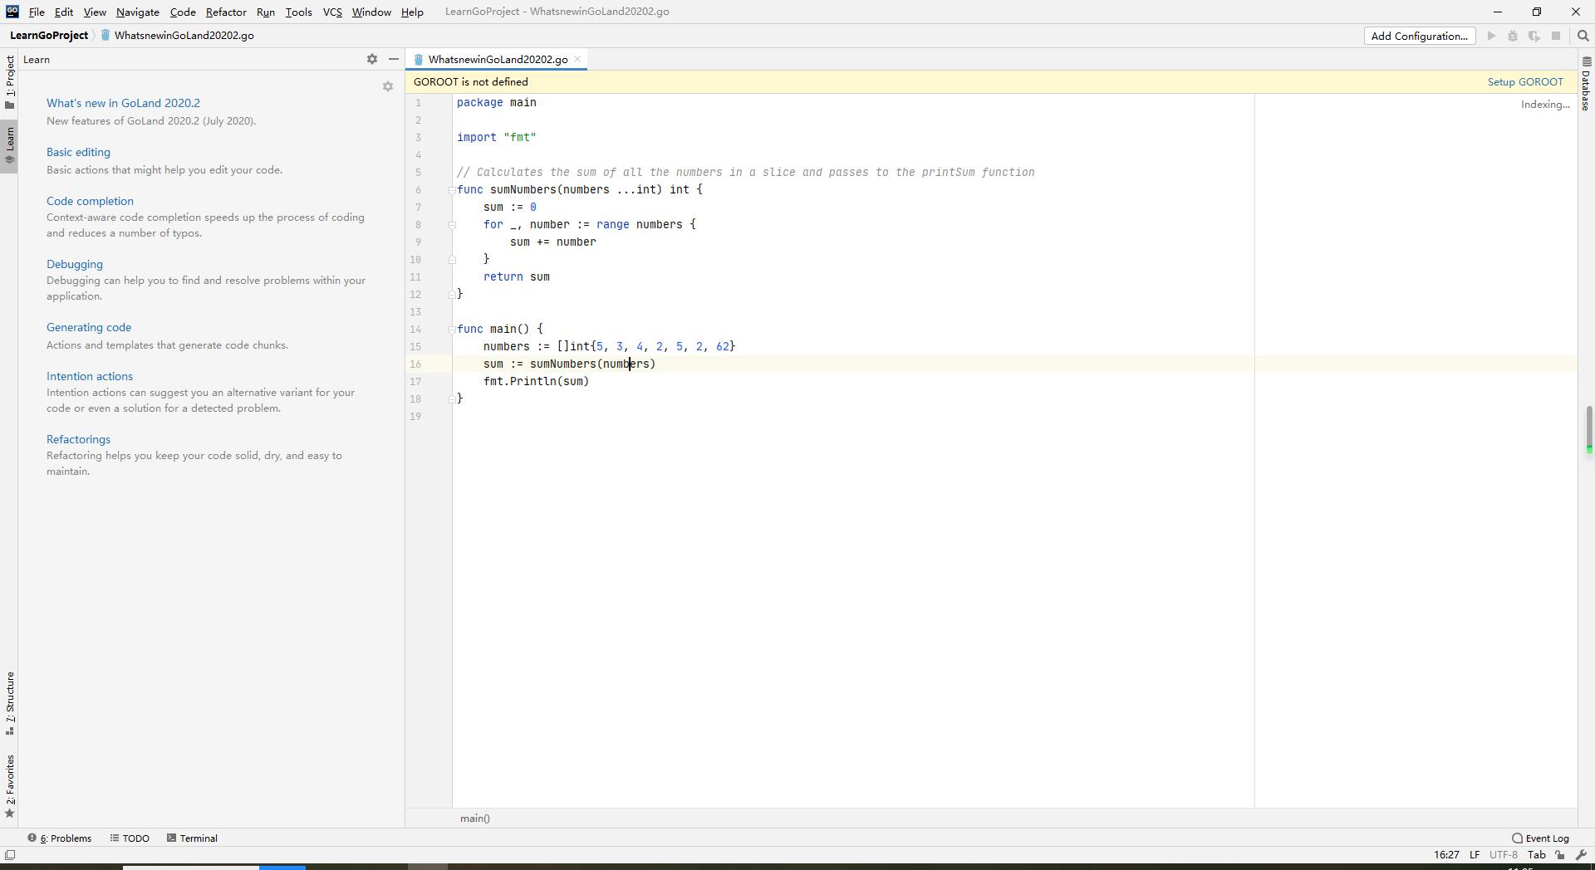Click Setup GOROOT link
Image resolution: width=1595 pixels, height=870 pixels.
pos(1525,81)
